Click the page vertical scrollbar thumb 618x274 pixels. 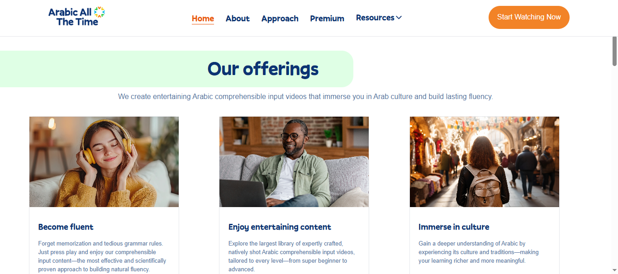(x=614, y=51)
